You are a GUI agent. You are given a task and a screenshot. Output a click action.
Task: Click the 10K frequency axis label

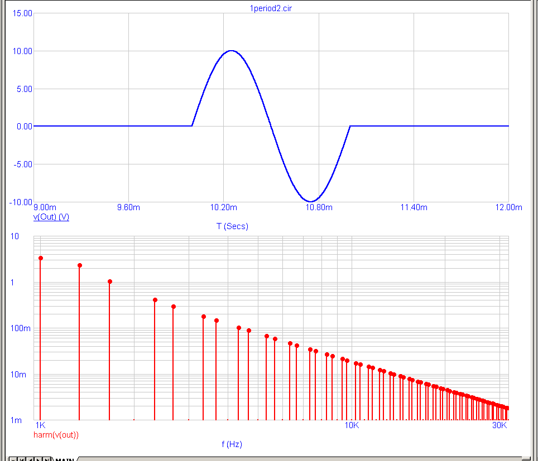click(x=352, y=425)
